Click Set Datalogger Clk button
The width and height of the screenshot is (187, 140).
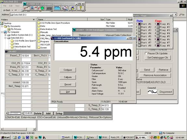[157, 58]
